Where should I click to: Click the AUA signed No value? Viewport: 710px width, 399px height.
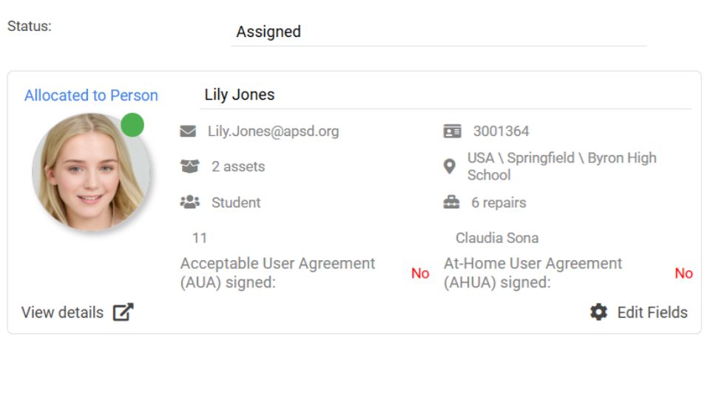point(420,273)
